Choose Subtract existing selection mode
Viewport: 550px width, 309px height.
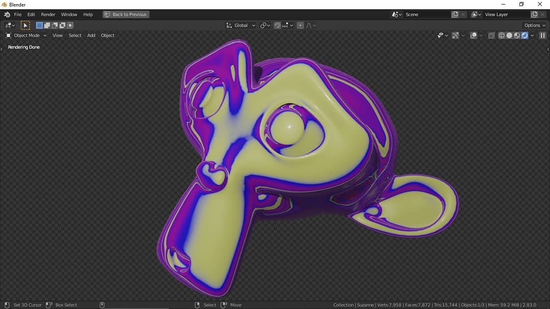(54, 25)
